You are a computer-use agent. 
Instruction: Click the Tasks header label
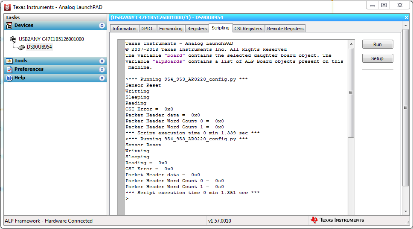[x=13, y=17]
